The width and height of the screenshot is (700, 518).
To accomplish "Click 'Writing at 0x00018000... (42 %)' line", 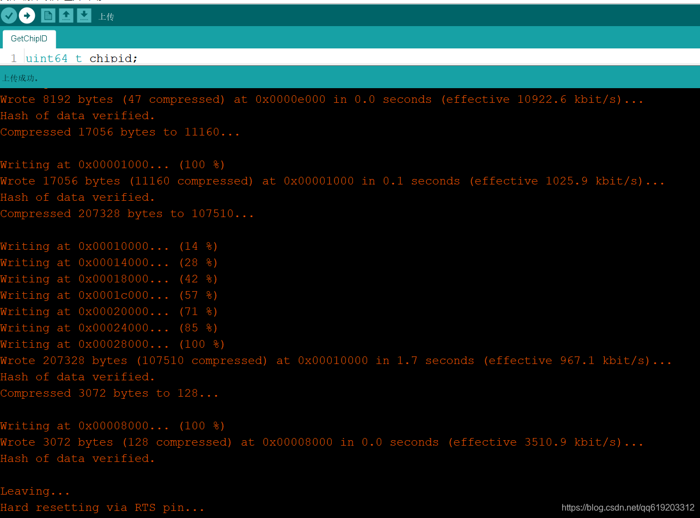I will point(109,279).
